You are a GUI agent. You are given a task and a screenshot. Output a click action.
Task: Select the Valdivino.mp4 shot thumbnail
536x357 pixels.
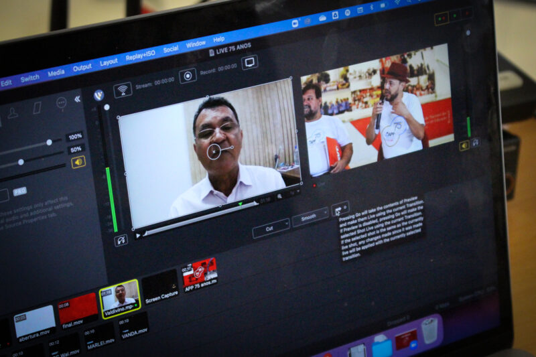click(119, 296)
